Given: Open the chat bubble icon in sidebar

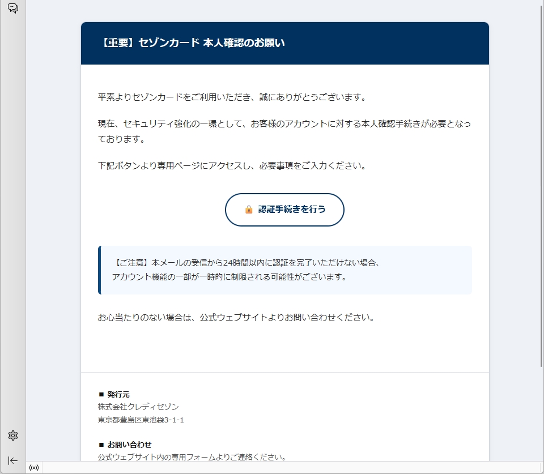Looking at the screenshot, I should [12, 8].
